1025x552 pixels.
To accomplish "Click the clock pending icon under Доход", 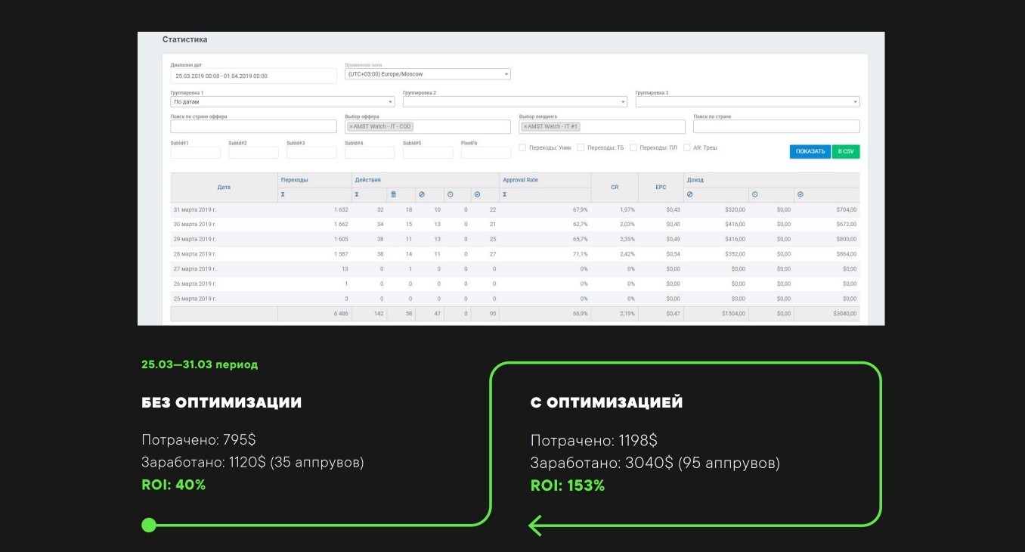I will pyautogui.click(x=754, y=194).
